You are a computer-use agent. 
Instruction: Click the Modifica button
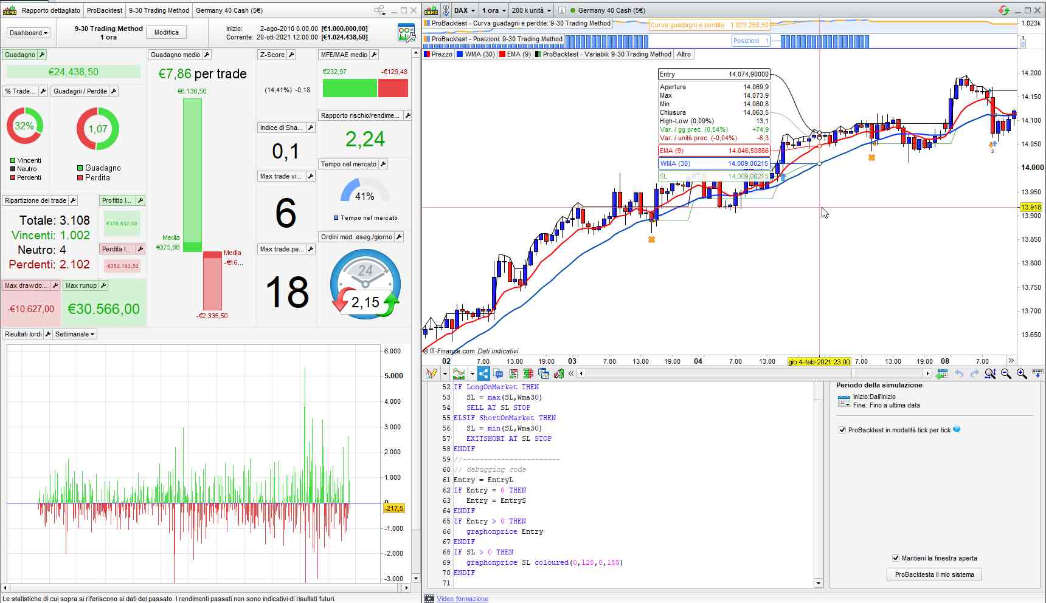(x=167, y=33)
